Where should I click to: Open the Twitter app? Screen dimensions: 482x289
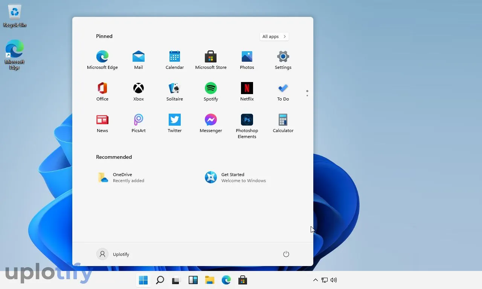tap(175, 123)
